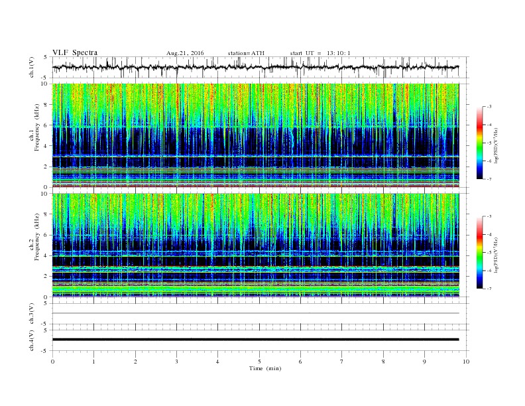Click the gray ch.3 voltage trace

click(255, 313)
